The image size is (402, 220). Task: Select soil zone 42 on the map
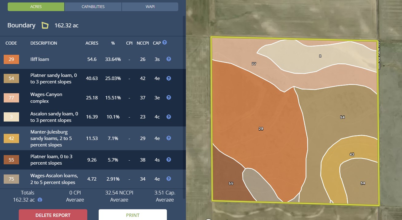352,154
